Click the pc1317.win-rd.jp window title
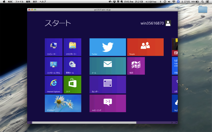This screenshot has width=212, height=132. [x=102, y=10]
